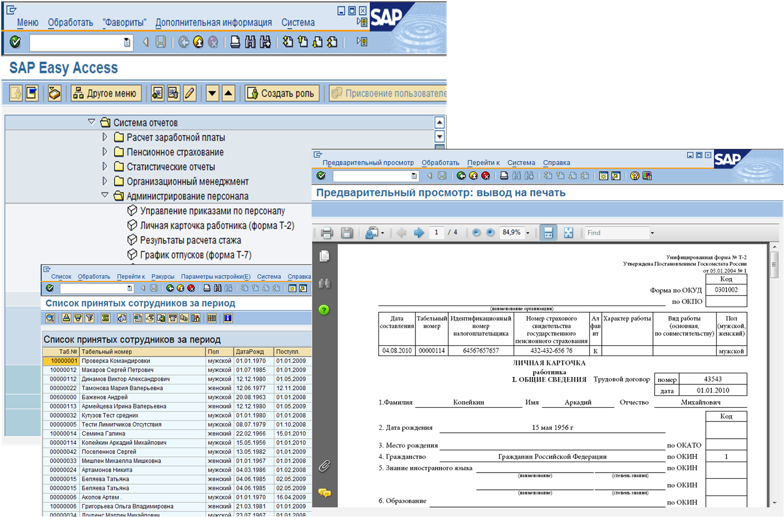Click the diskette Save icon in PDF viewer toolbar

[347, 233]
